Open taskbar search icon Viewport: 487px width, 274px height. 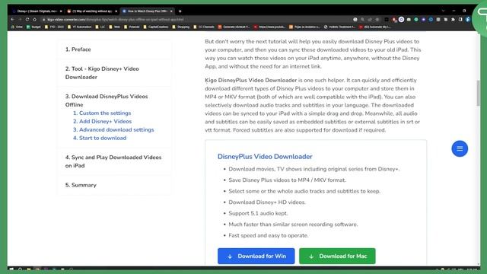(20, 269)
